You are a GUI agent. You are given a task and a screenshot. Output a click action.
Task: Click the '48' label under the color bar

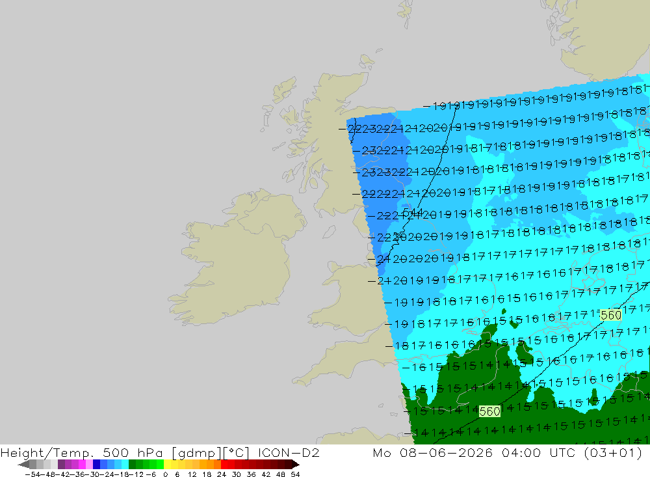pos(281,474)
